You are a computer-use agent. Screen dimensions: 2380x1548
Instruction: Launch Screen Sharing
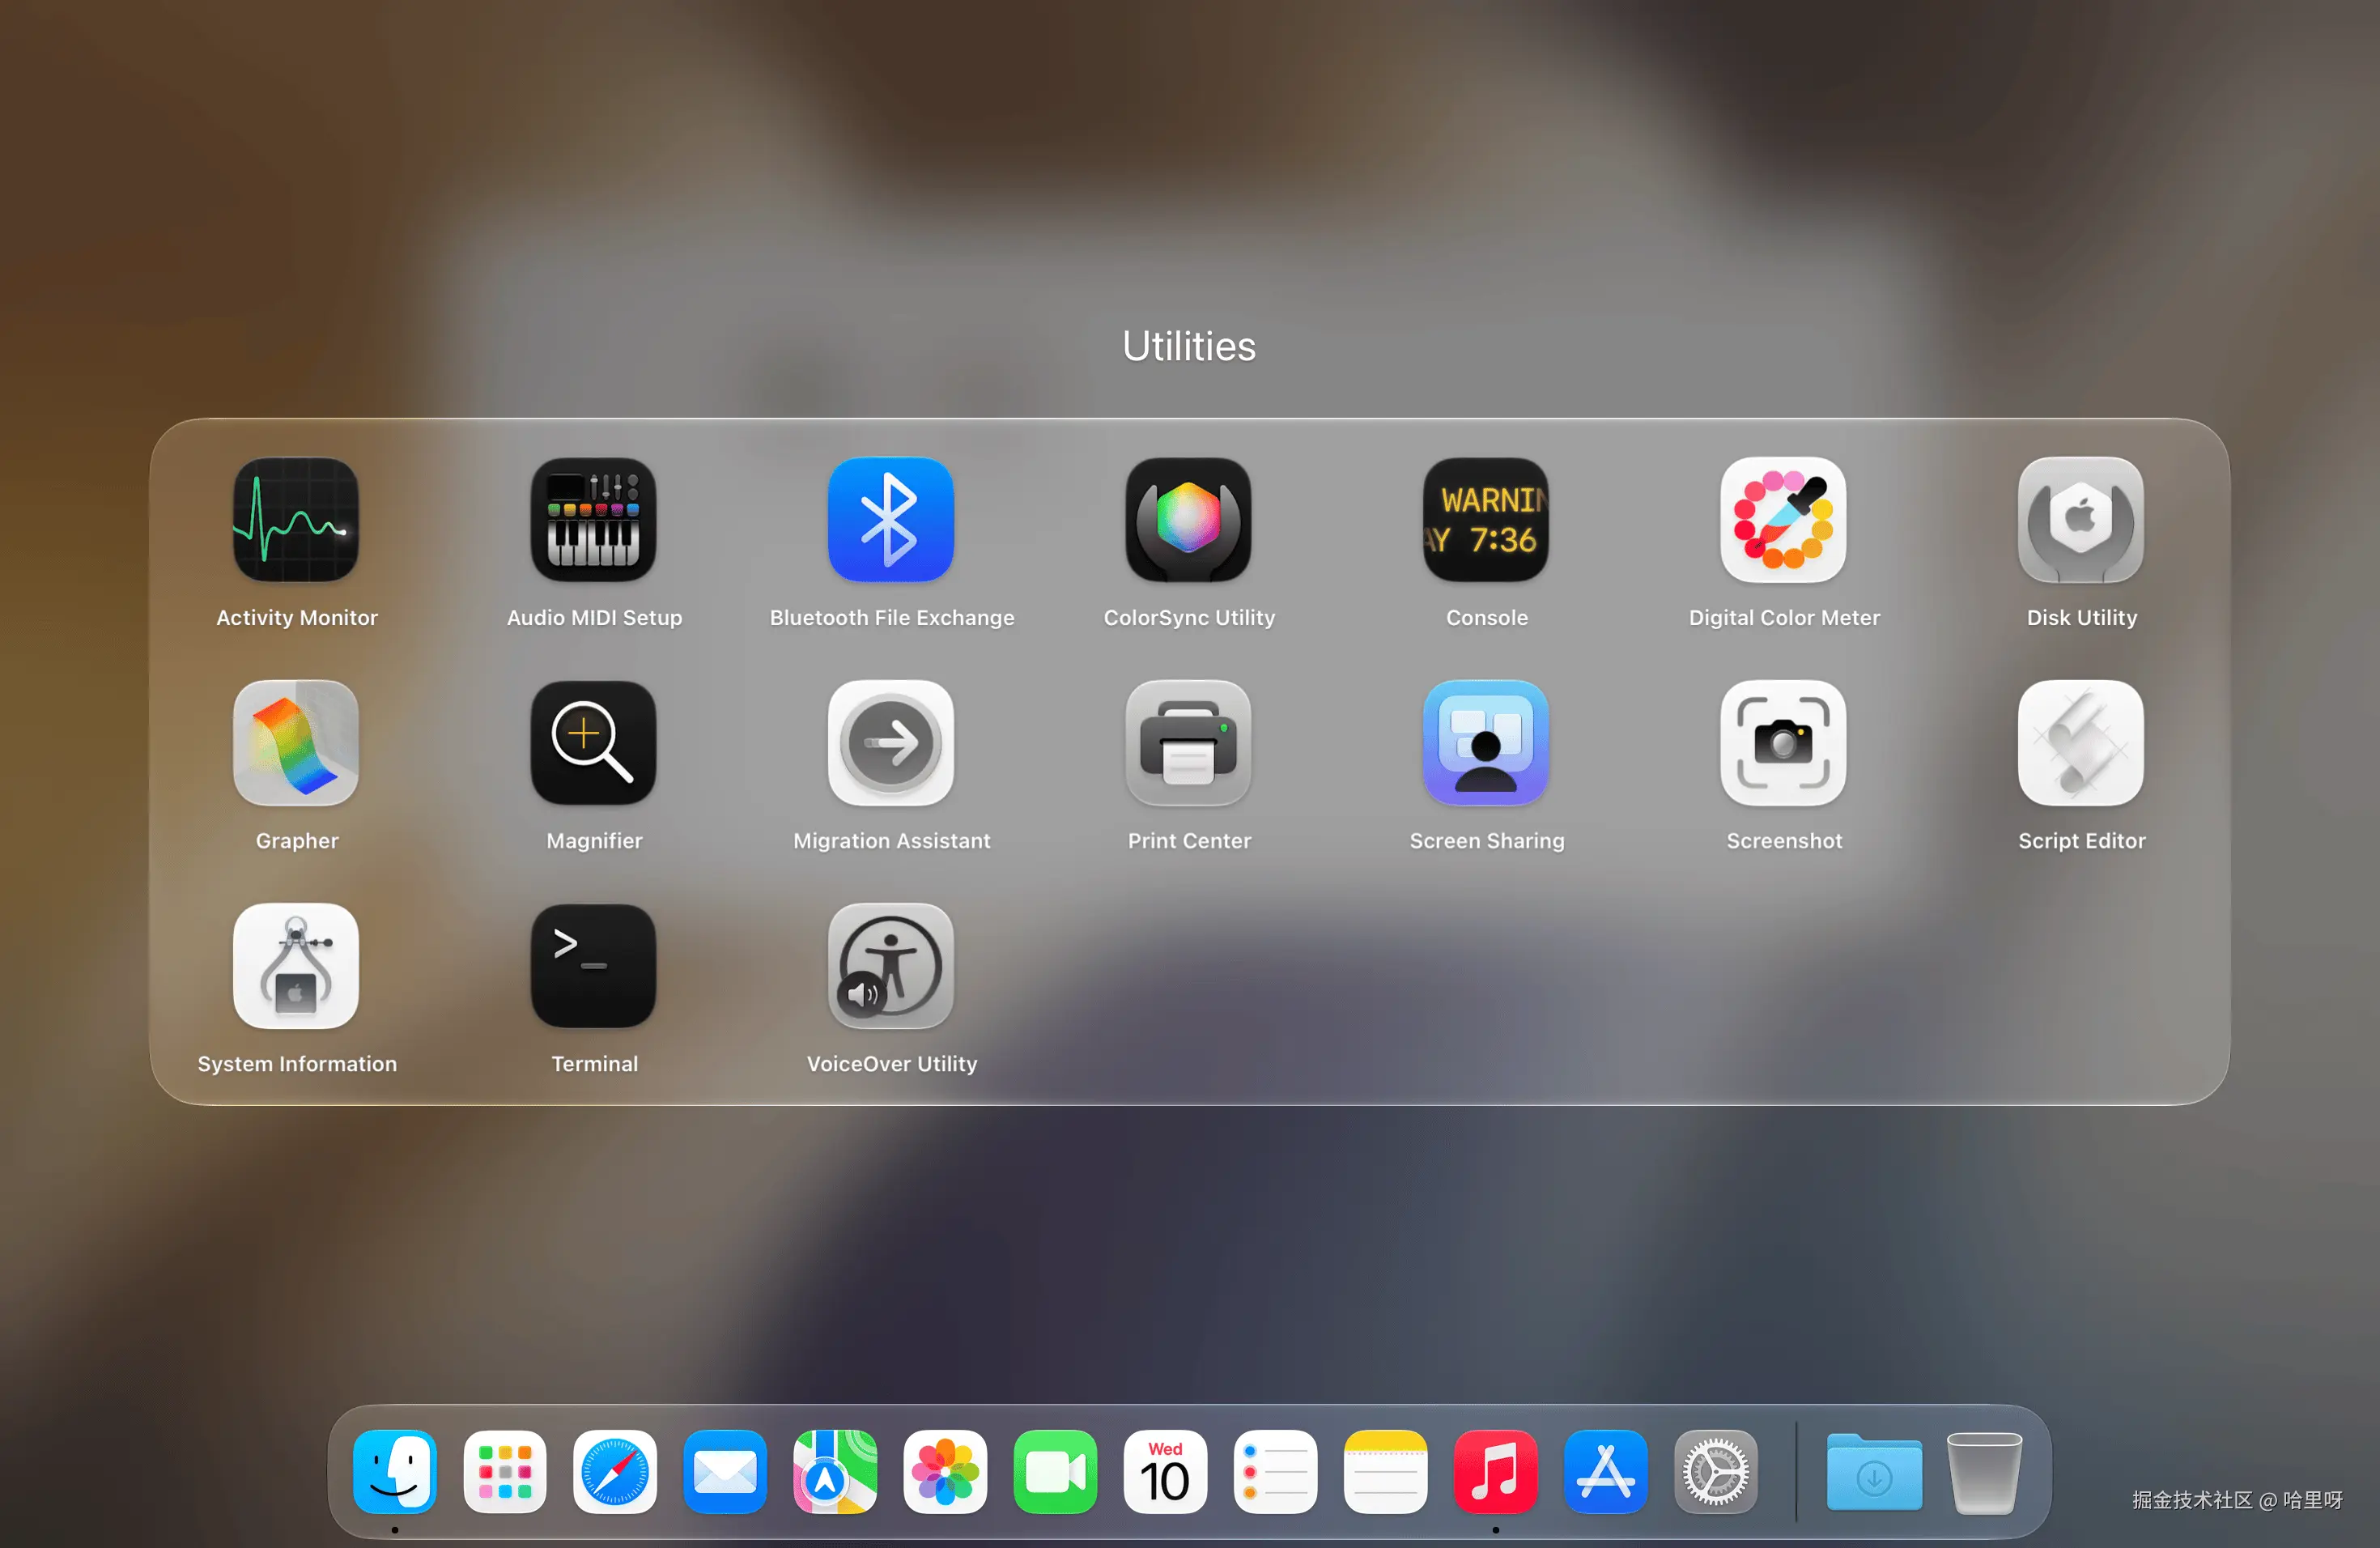[1486, 743]
